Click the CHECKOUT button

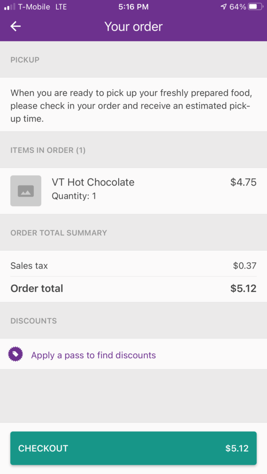[x=133, y=448]
